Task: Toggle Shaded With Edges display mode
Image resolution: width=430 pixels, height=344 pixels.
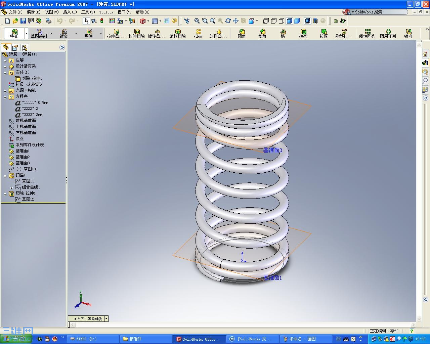Action: click(289, 21)
